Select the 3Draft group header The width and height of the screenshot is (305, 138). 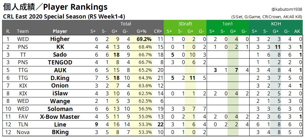(x=185, y=24)
